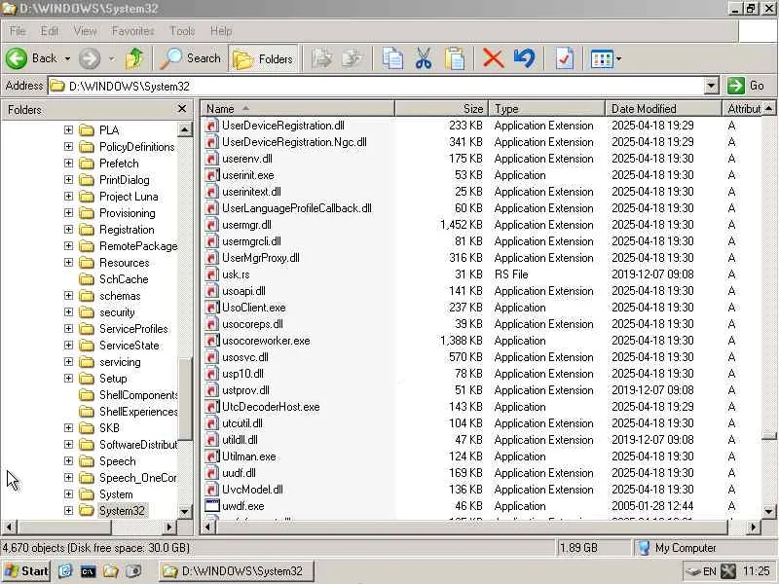Expand the System32 folder node
Image resolution: width=779 pixels, height=584 pixels.
[68, 510]
